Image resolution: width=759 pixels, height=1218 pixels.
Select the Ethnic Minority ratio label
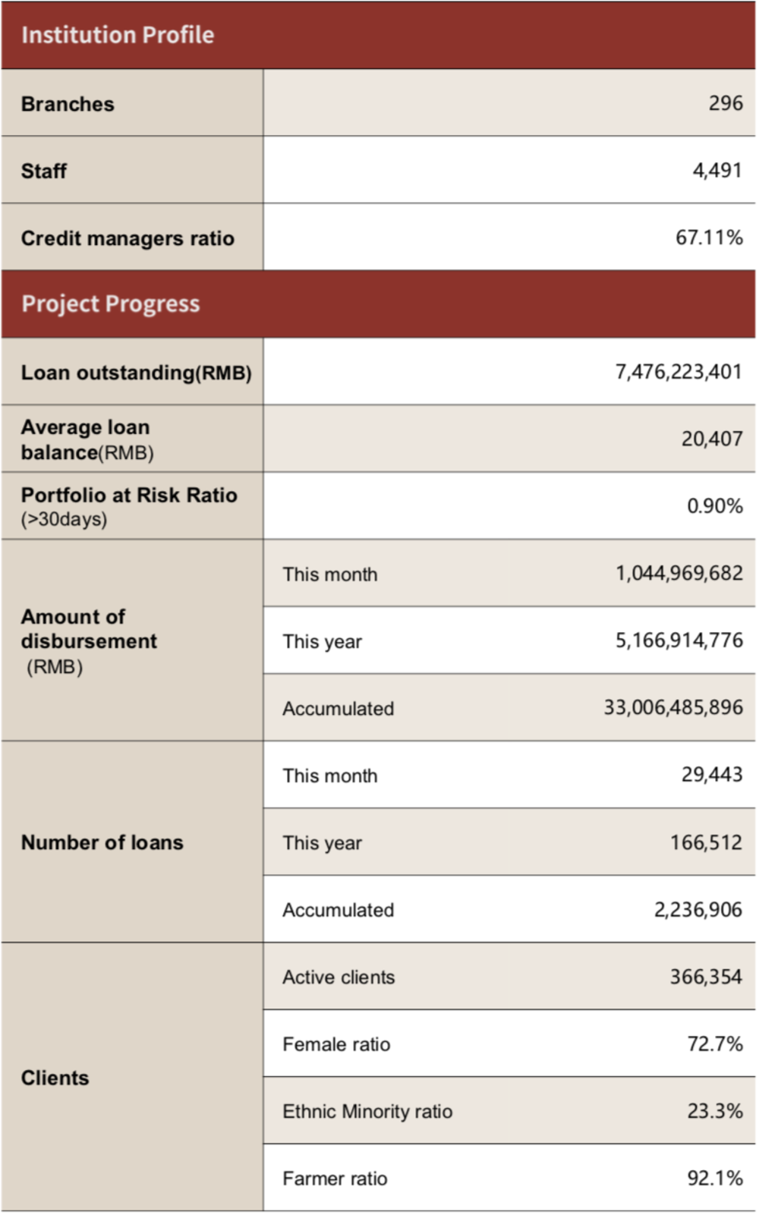point(367,1111)
